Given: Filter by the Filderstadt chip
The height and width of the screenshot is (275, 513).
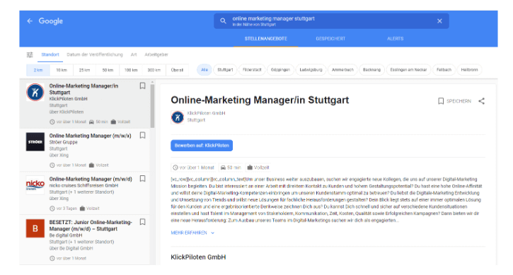Looking at the screenshot, I should point(252,70).
